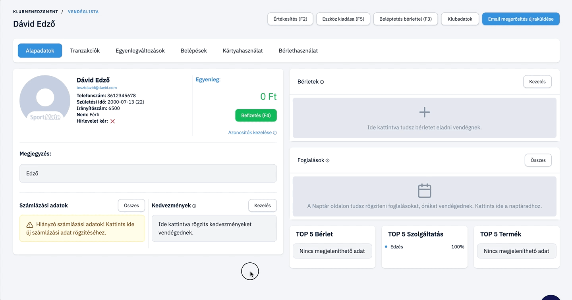
Task: Click the email tesztdavid@david.com
Action: [x=97, y=88]
